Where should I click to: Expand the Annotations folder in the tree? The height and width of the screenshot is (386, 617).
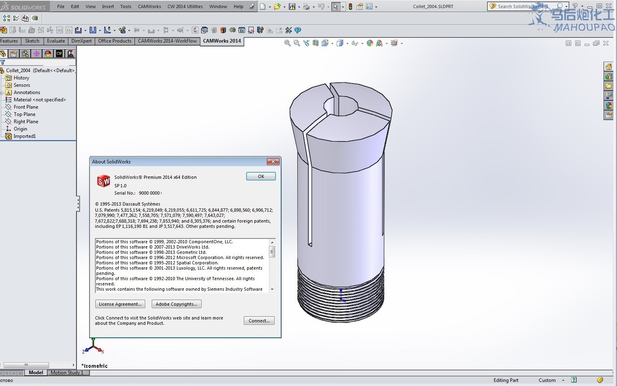click(x=2, y=92)
